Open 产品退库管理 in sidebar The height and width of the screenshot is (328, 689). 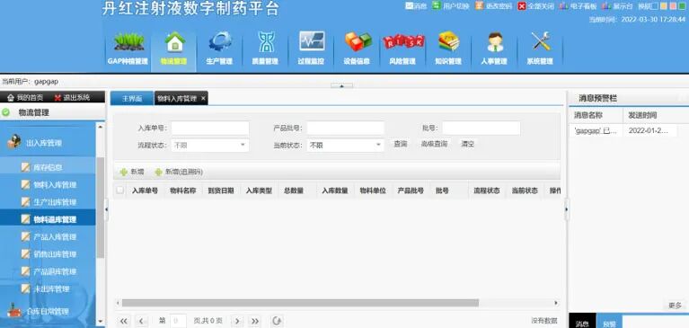click(x=48, y=271)
